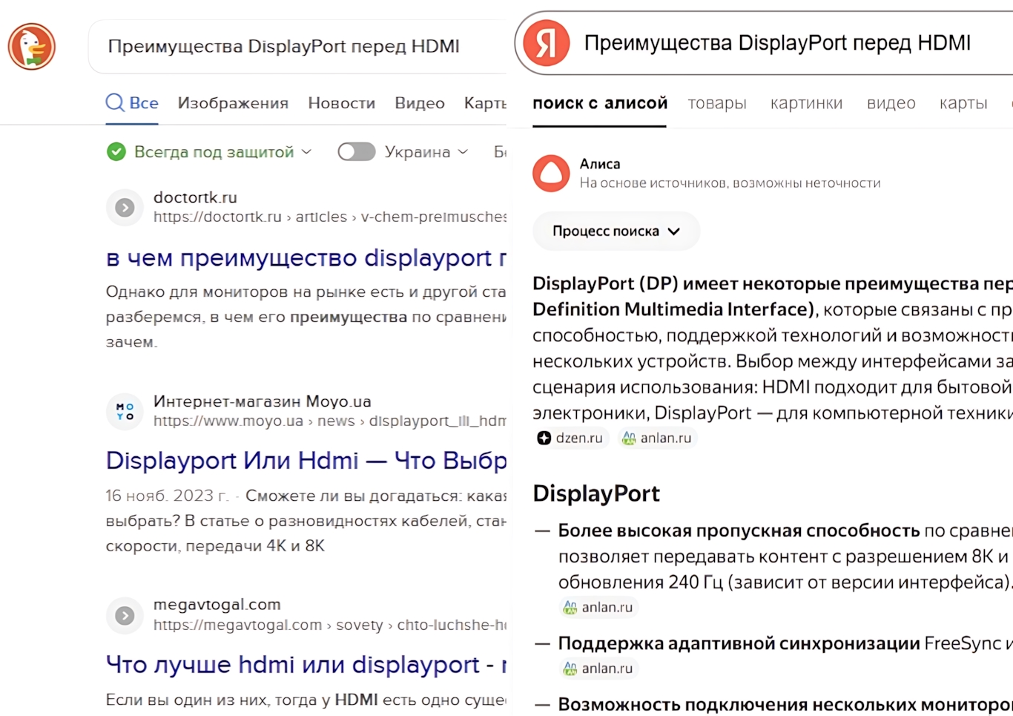The width and height of the screenshot is (1013, 716).
Task: Click the DuckDuckGo search input field
Action: 297,47
